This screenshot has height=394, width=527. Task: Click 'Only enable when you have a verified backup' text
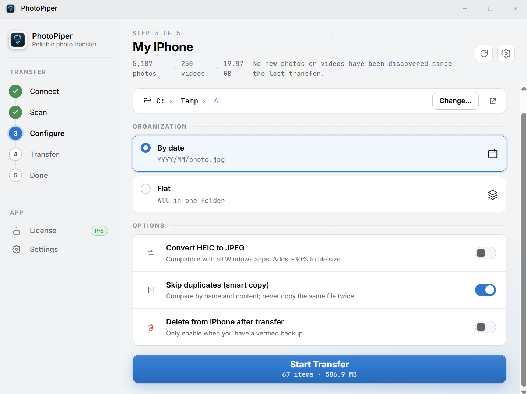pyautogui.click(x=235, y=333)
